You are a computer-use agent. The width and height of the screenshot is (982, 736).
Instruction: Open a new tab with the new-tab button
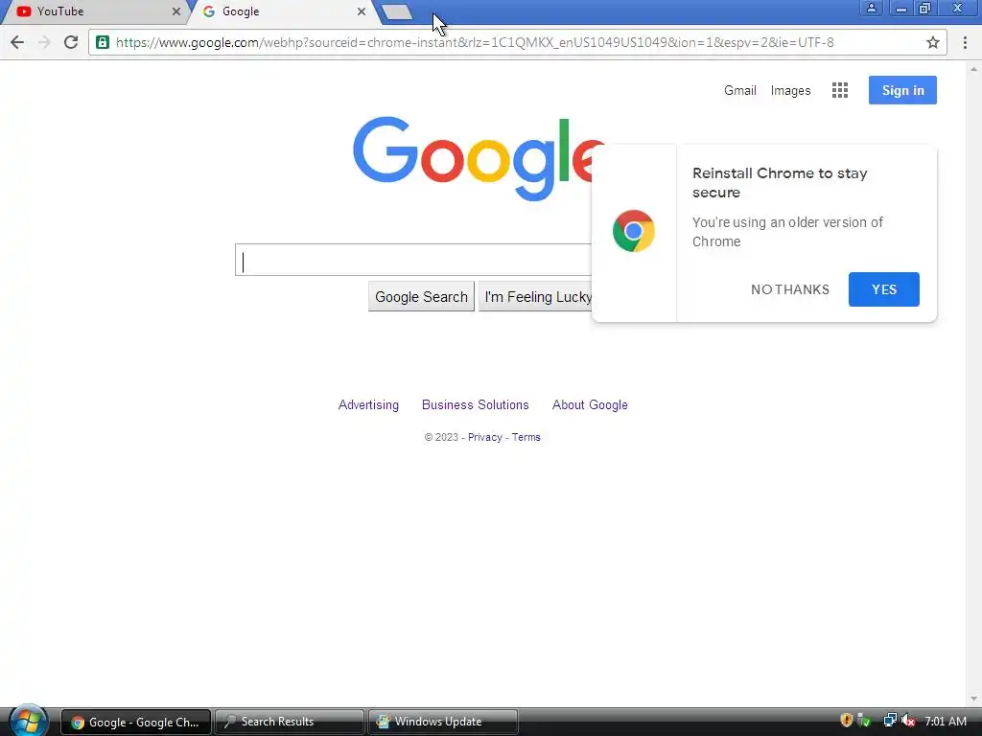[396, 11]
